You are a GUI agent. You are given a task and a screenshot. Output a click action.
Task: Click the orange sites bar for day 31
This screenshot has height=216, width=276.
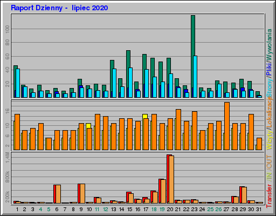(259, 144)
